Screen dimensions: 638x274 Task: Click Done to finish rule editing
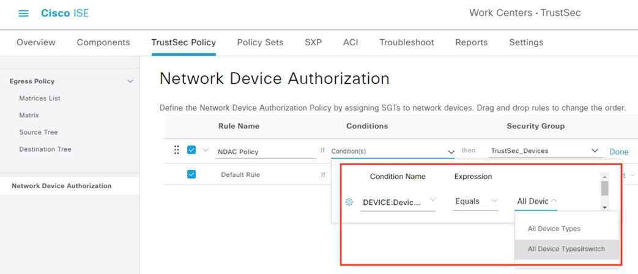tap(619, 152)
